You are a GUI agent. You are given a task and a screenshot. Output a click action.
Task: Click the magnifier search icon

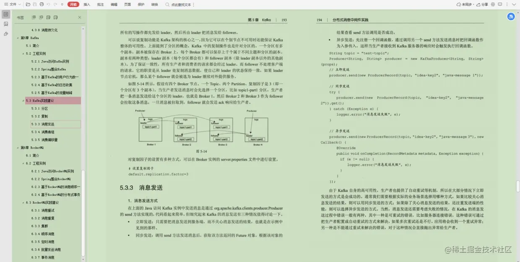pos(167,4)
